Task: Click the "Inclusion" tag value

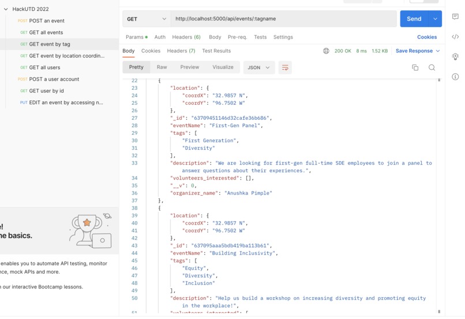Action: coord(198,283)
